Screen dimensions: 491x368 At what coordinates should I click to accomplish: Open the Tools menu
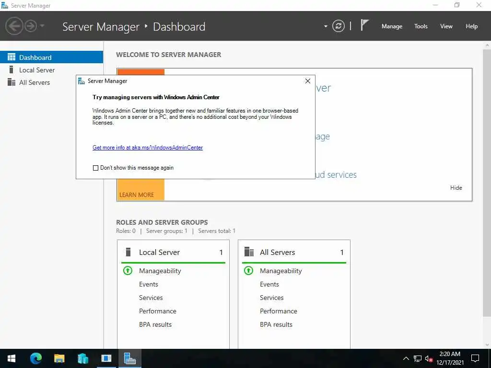[421, 26]
